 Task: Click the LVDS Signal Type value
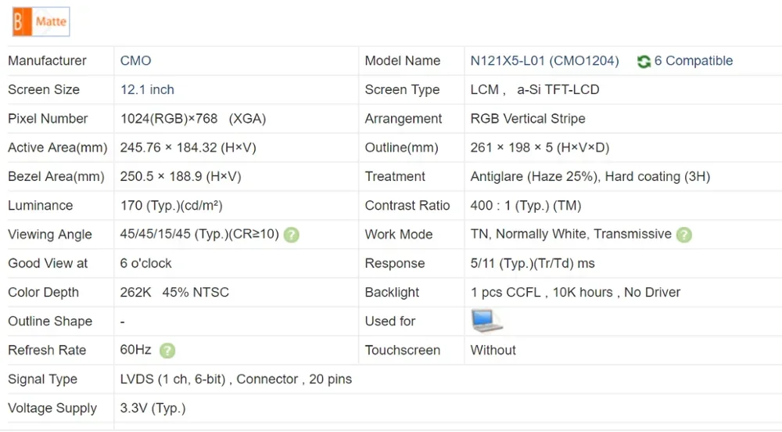click(235, 380)
